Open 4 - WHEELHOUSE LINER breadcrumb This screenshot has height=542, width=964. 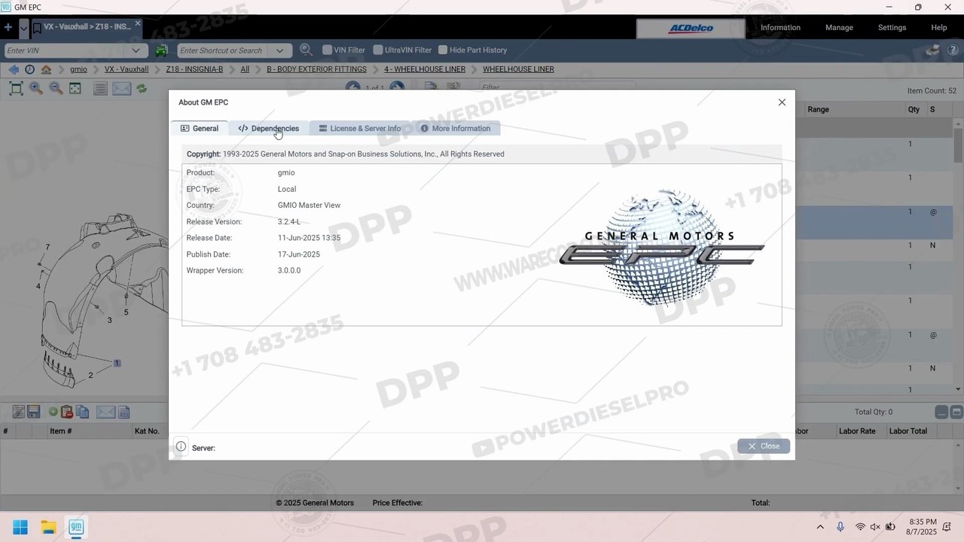click(425, 69)
